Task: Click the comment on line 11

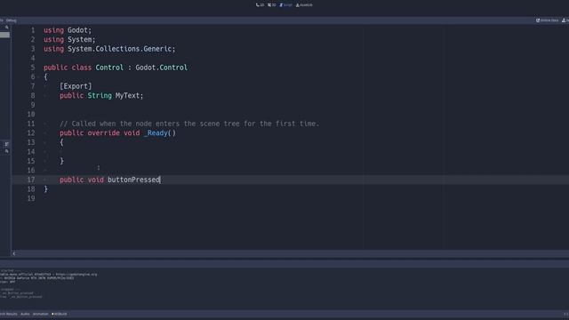Action: 189,124
